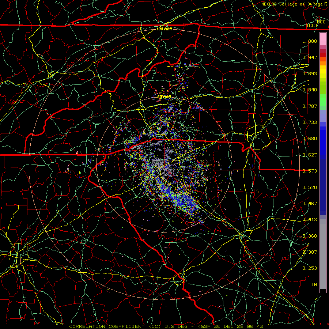Select the 0.307 legend value
Image resolution: width=329 pixels, height=329 pixels.
310,252
